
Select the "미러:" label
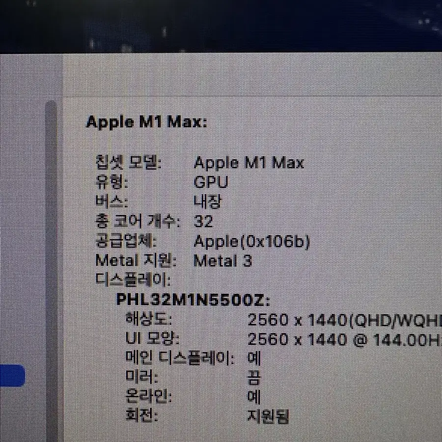pos(141,377)
